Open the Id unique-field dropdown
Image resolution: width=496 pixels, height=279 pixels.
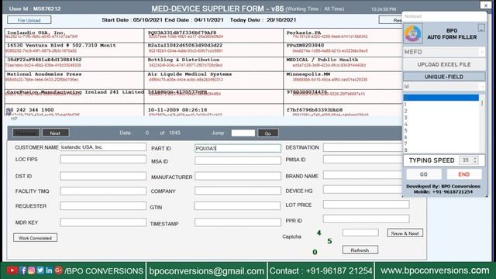pyautogui.click(x=444, y=86)
